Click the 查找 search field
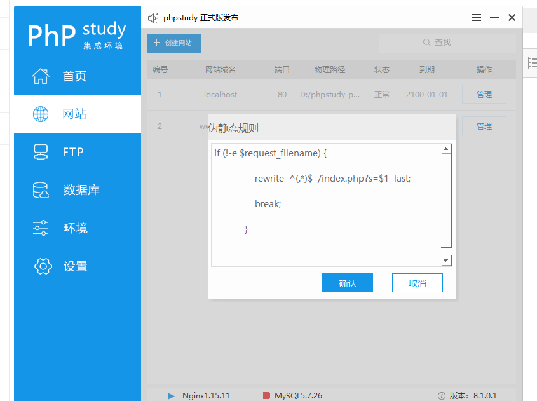This screenshot has width=537, height=401. [447, 43]
